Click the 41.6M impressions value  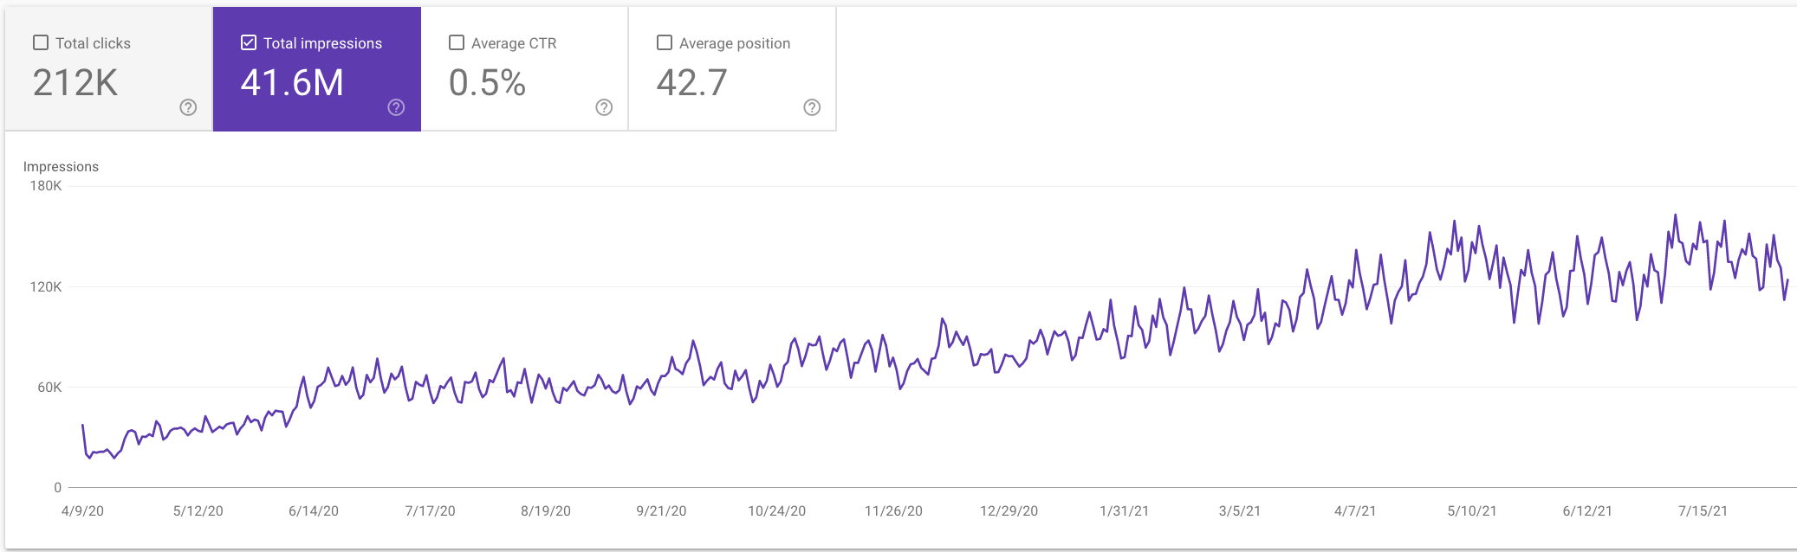(293, 84)
